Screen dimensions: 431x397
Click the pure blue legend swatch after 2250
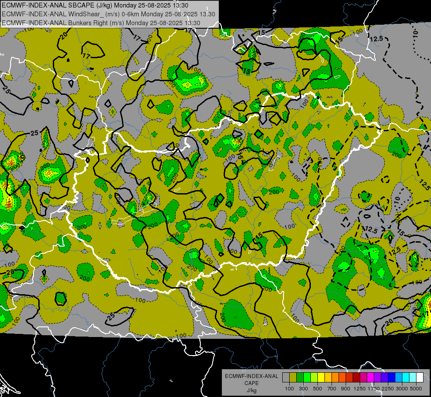[392, 378]
